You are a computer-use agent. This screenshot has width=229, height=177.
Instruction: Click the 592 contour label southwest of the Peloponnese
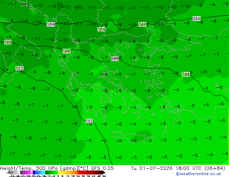89,121
